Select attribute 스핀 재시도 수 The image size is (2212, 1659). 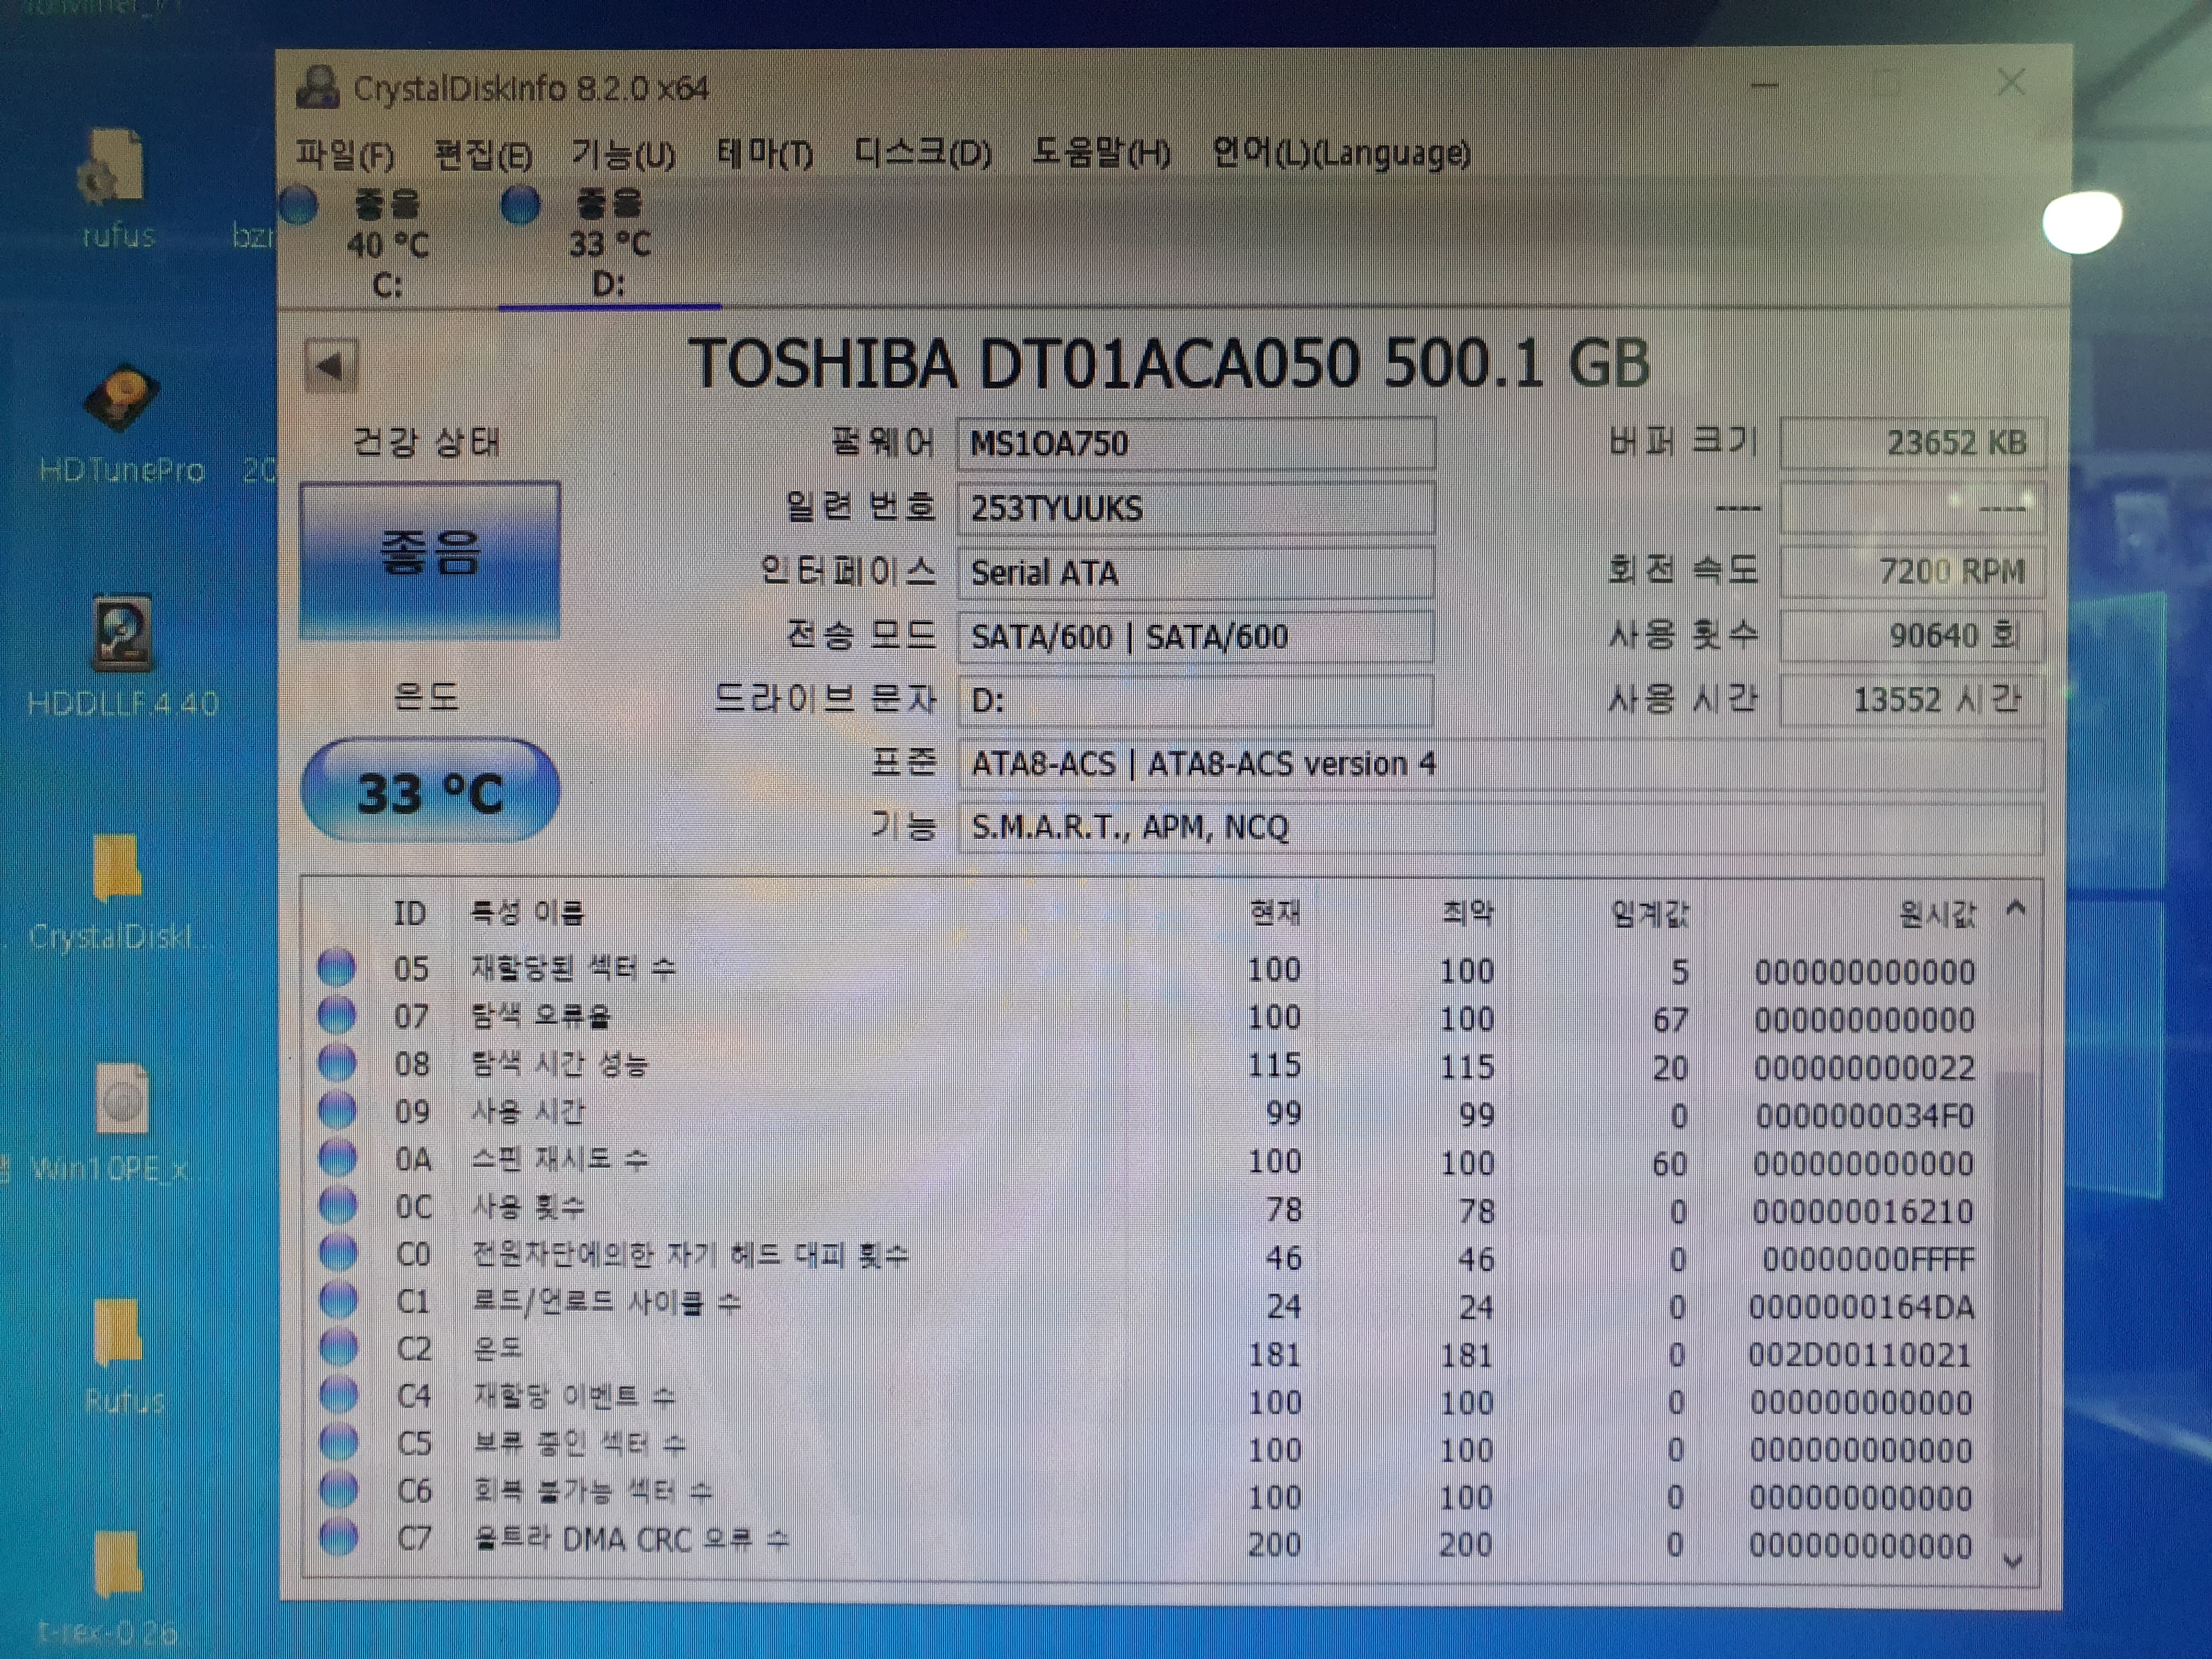(x=560, y=1159)
